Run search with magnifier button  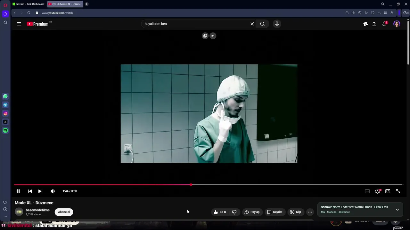point(262,24)
